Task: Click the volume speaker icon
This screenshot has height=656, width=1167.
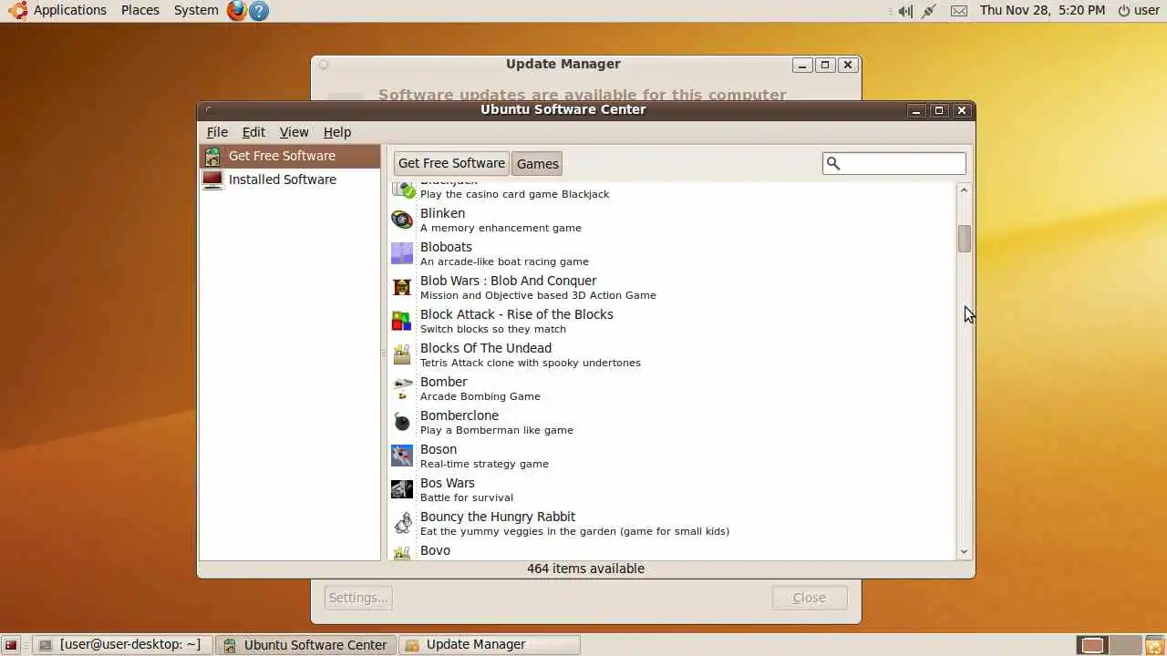Action: point(904,11)
